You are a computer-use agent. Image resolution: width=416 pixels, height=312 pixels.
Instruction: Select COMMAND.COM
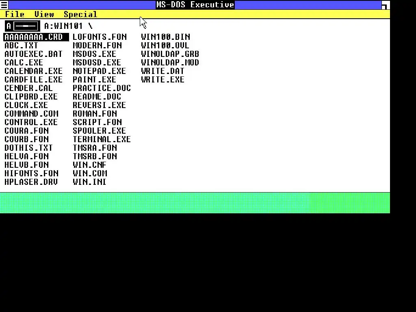click(31, 114)
